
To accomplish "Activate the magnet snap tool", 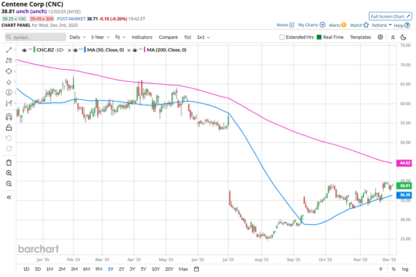I will click(x=8, y=117).
